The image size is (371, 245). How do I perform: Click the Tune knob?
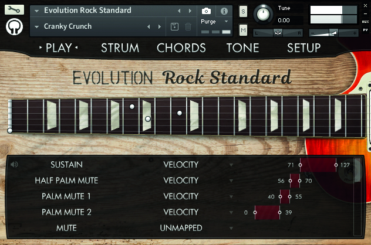point(263,14)
